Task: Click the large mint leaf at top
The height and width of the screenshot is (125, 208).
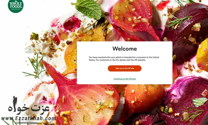Action: tap(88, 9)
